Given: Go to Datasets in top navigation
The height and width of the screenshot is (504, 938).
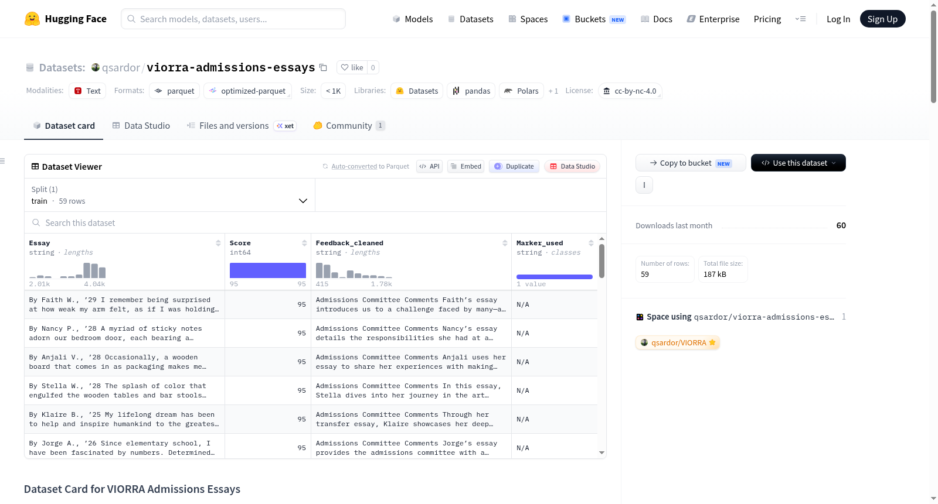Looking at the screenshot, I should 471,19.
